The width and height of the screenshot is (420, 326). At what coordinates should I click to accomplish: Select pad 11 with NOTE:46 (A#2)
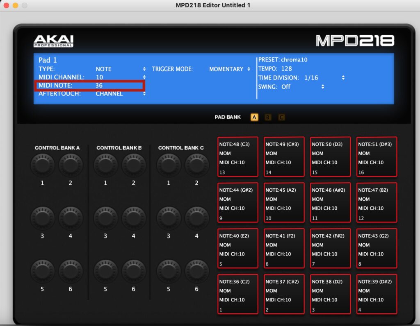331,202
